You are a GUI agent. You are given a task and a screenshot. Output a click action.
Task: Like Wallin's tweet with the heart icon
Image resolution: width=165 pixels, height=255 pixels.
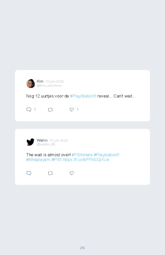tap(72, 173)
